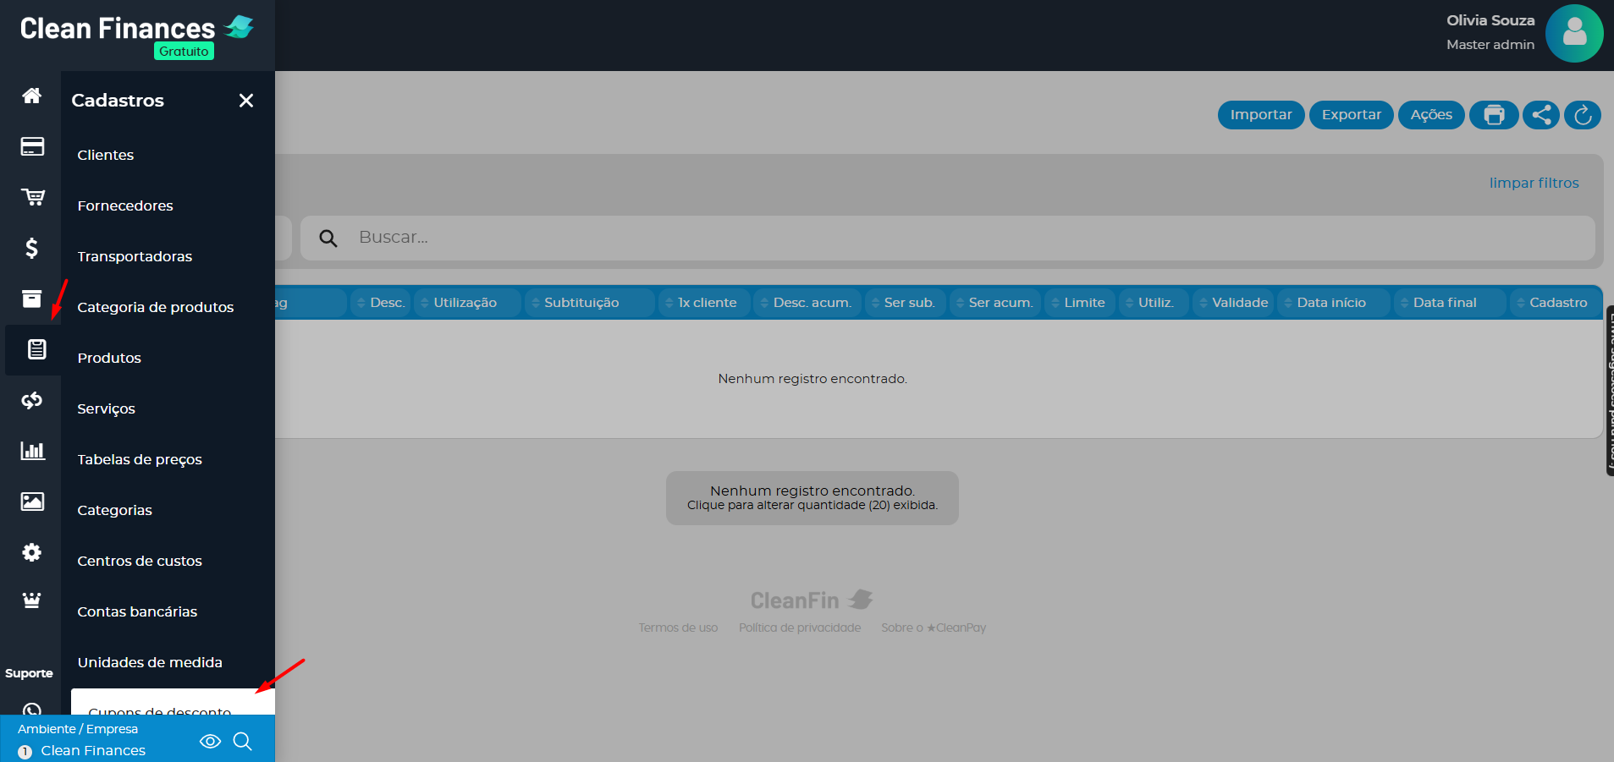Click the share icon button
1614x762 pixels.
[x=1540, y=115]
